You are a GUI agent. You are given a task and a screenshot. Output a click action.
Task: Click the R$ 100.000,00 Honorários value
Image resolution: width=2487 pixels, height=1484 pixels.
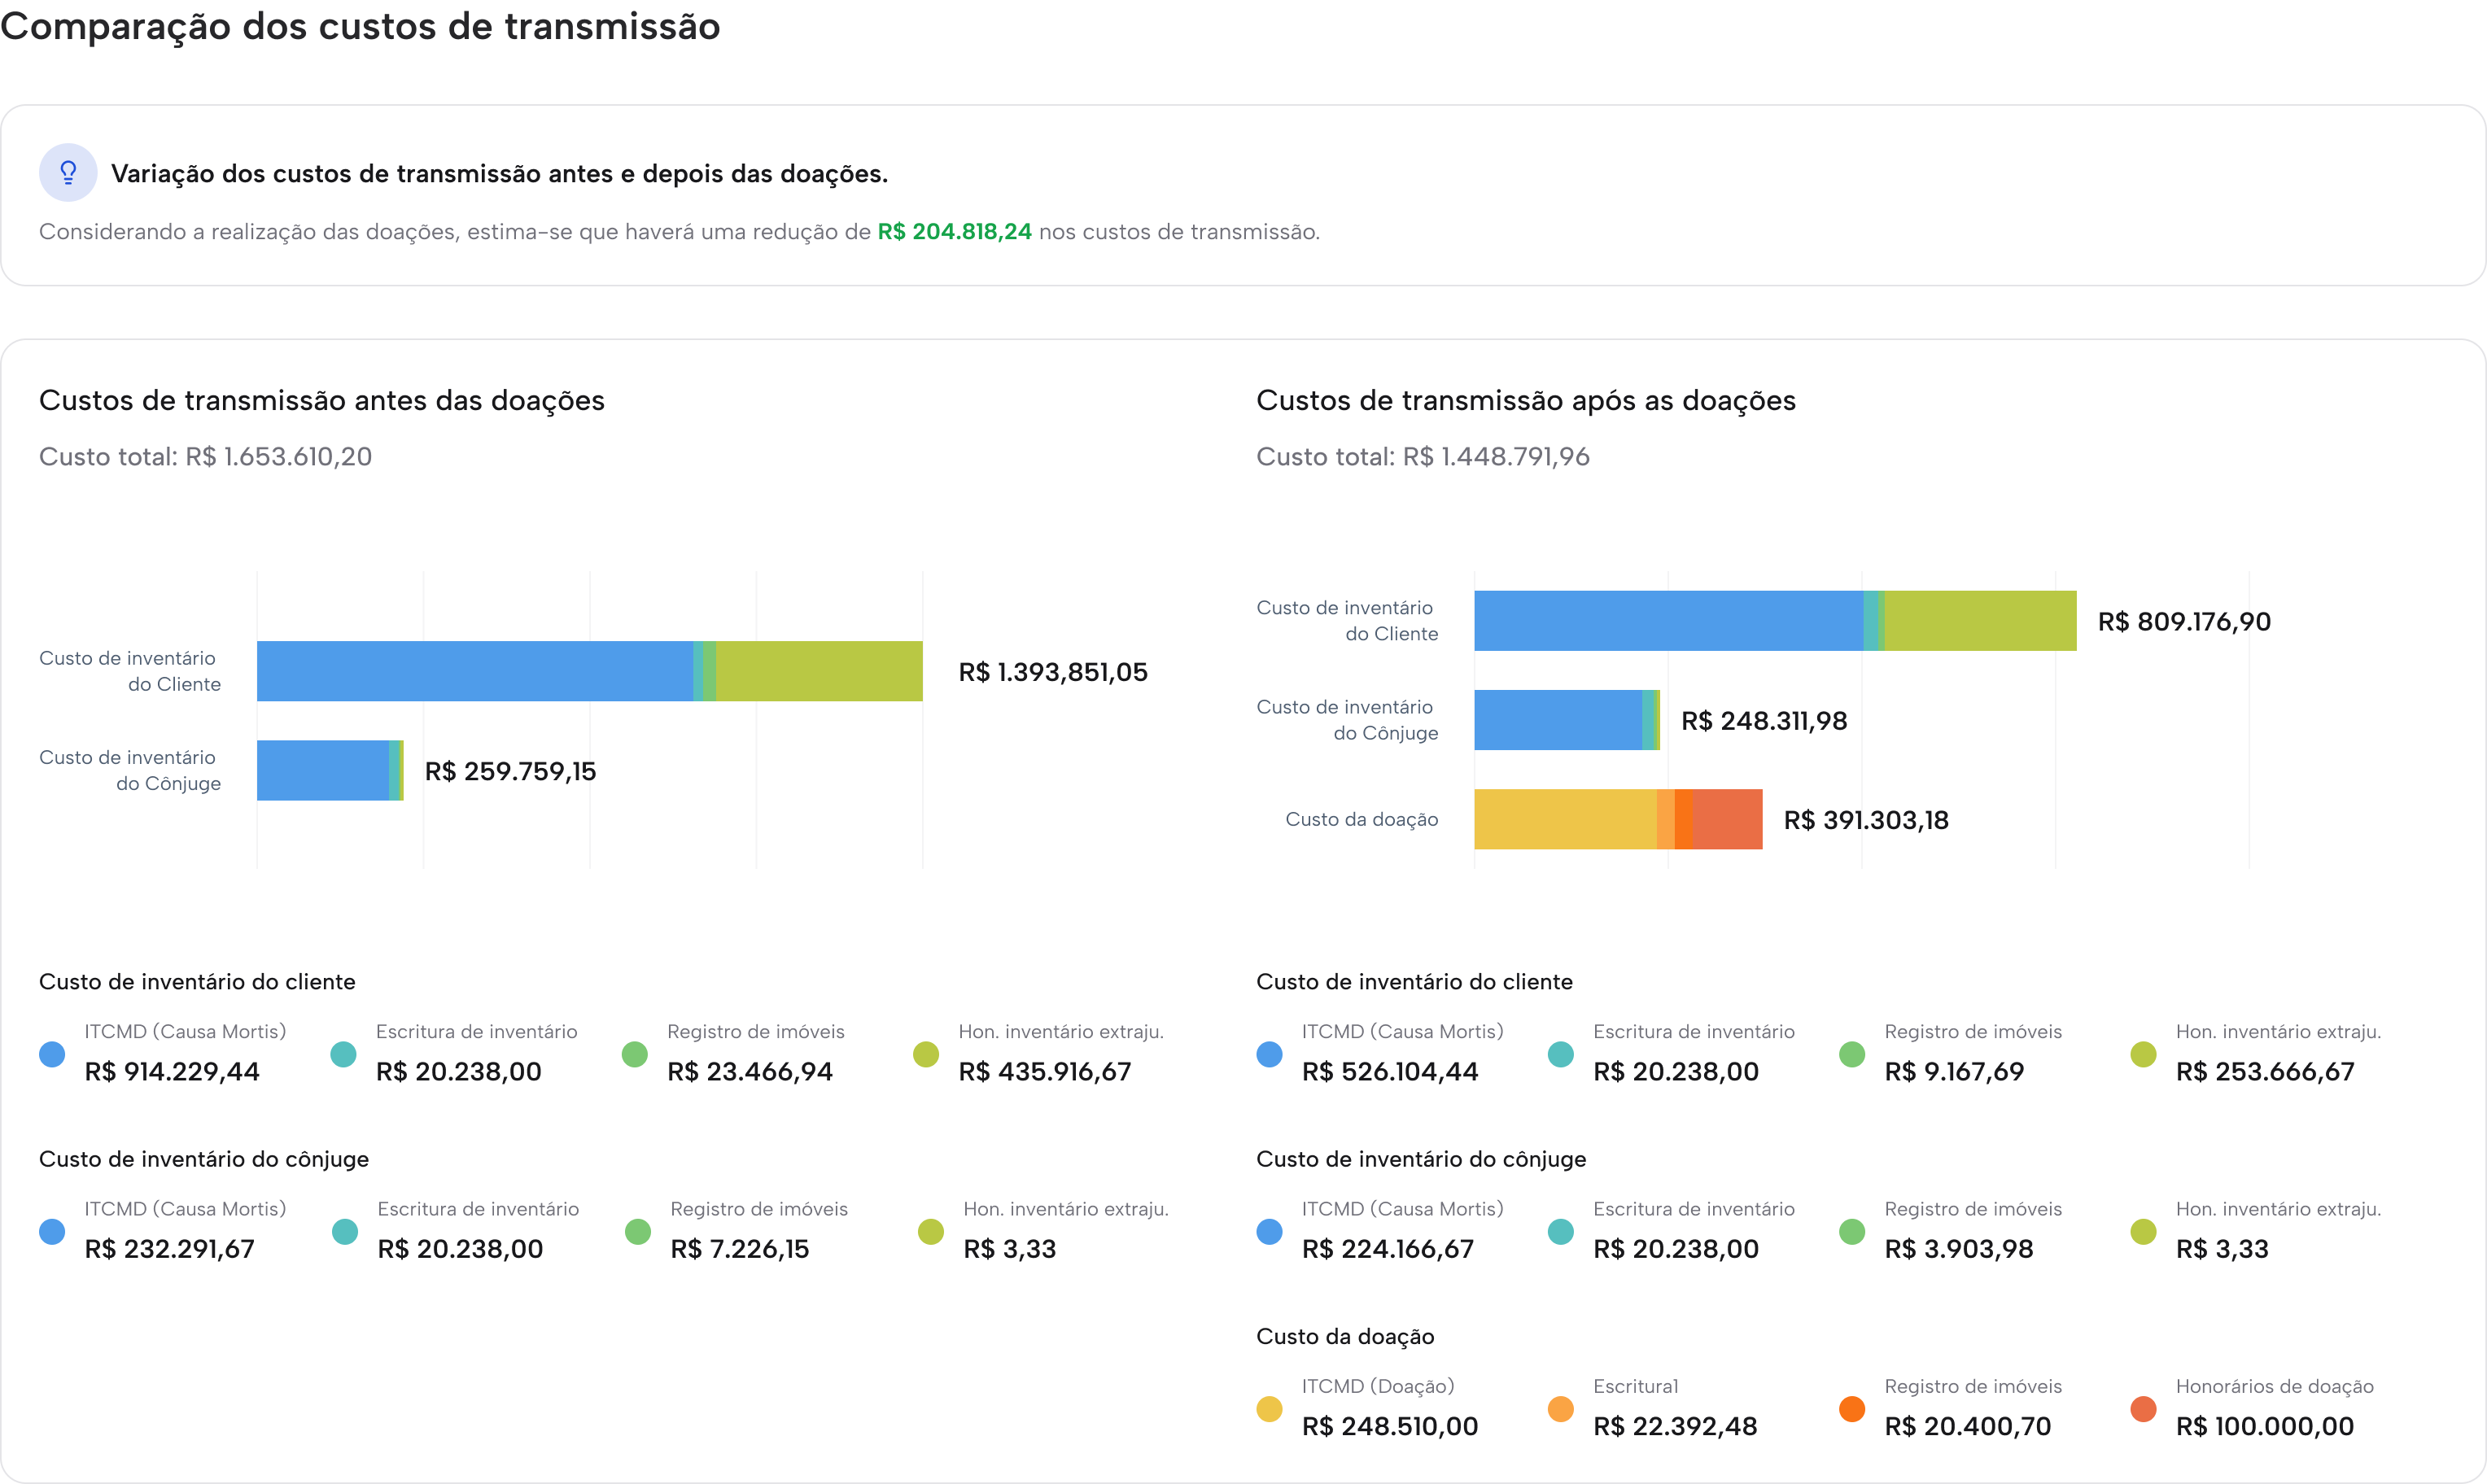[x=2265, y=1427]
